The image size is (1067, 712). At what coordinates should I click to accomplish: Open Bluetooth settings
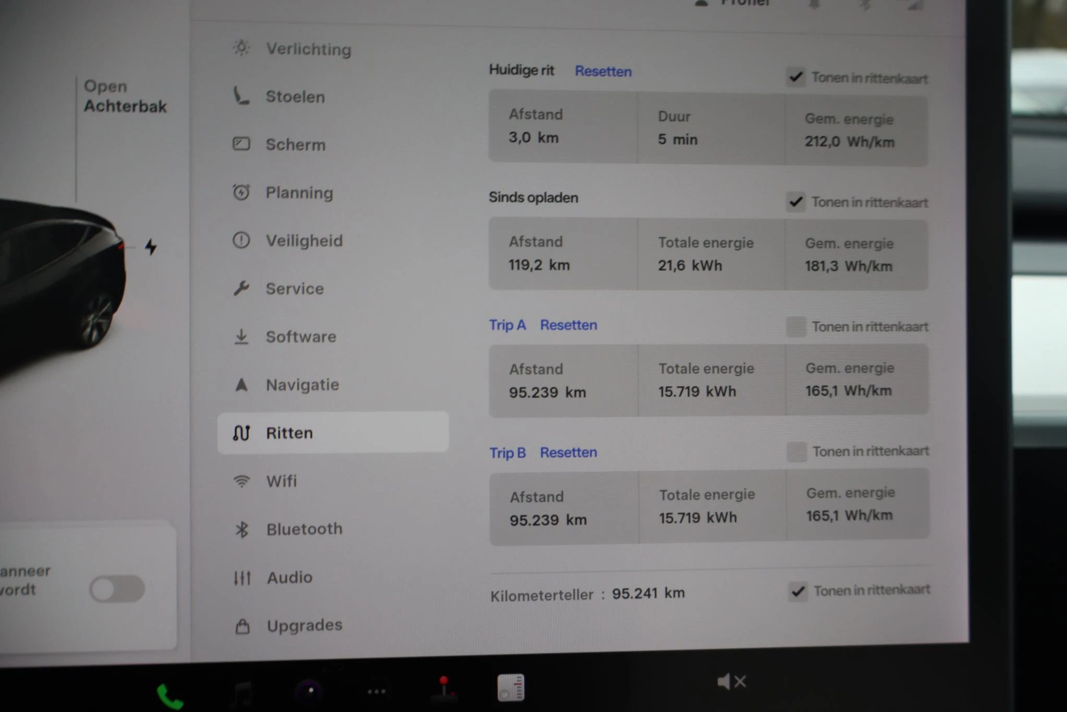coord(304,529)
